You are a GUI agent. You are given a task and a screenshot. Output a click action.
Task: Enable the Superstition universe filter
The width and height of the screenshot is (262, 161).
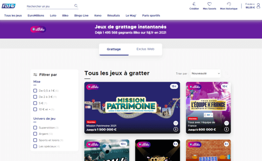pyautogui.click(x=35, y=128)
